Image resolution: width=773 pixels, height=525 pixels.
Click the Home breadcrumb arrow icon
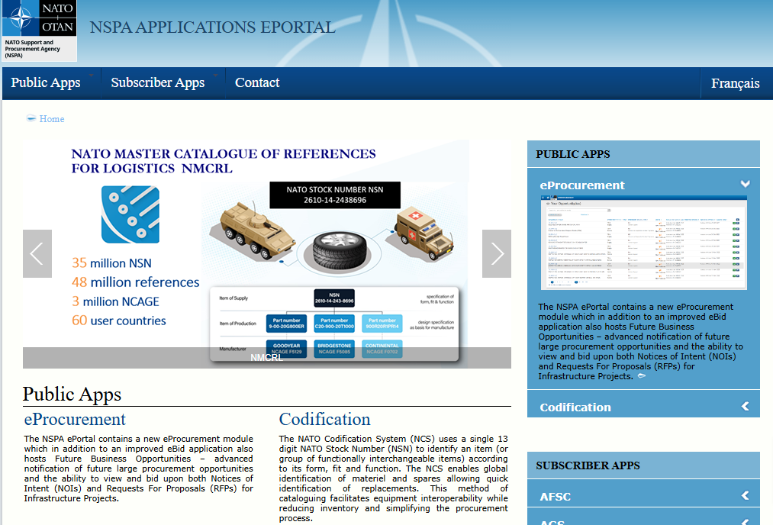coord(31,118)
